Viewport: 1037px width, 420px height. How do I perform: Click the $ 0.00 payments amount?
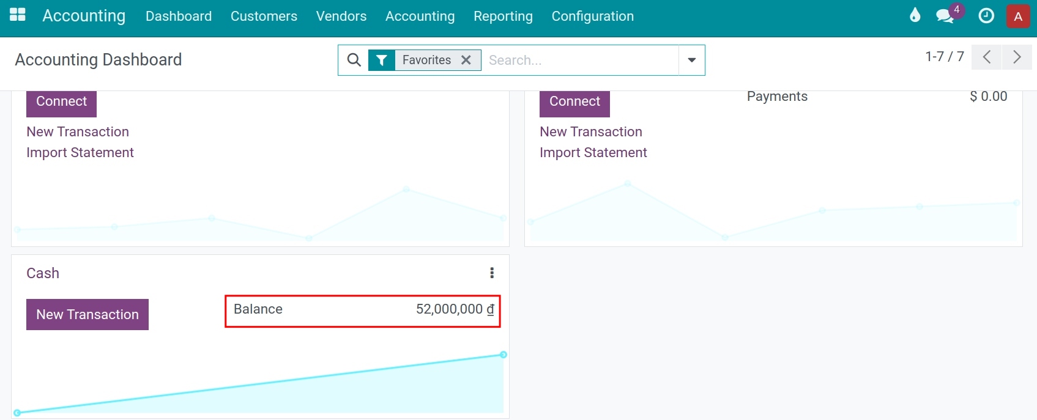click(989, 97)
